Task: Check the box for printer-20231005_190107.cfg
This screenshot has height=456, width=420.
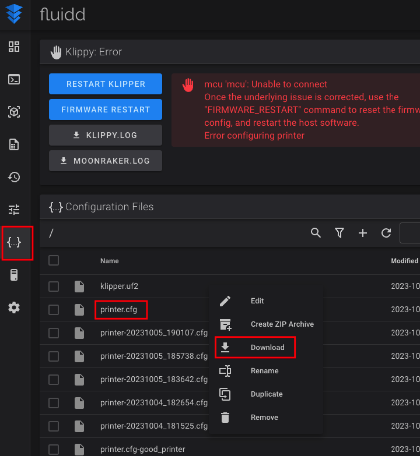Action: point(54,333)
